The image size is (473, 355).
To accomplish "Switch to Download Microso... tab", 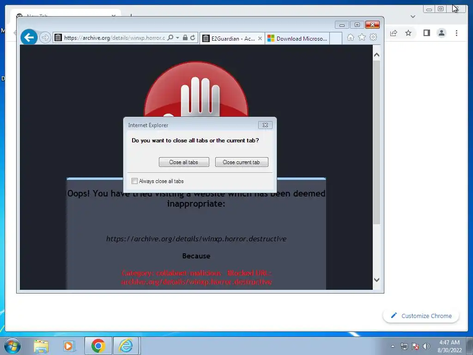I will point(297,39).
